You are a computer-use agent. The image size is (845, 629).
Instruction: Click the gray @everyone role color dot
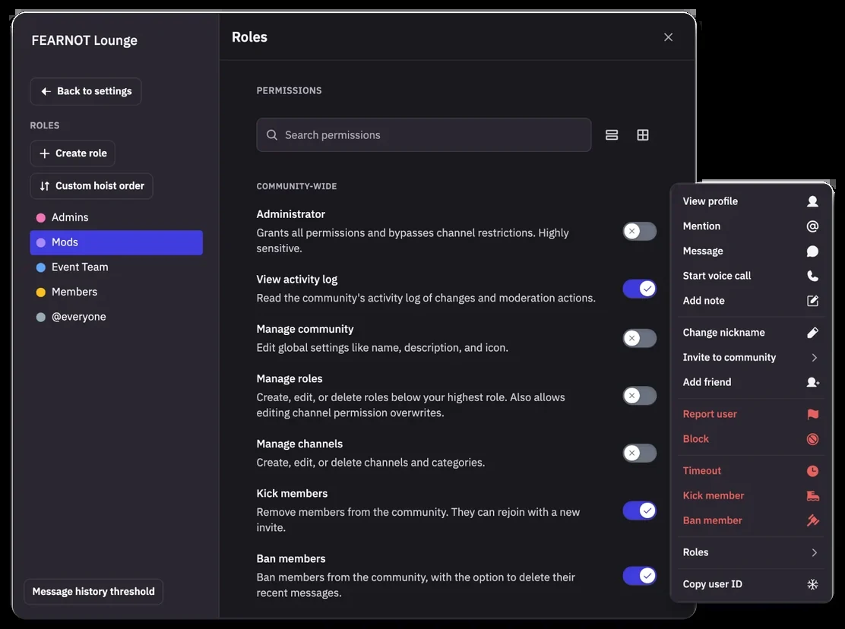[40, 318]
